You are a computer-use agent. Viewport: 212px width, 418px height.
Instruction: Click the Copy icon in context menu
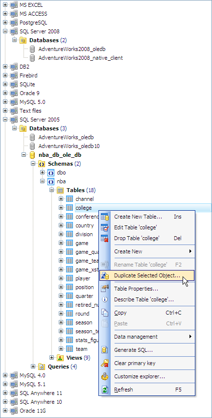(105, 313)
